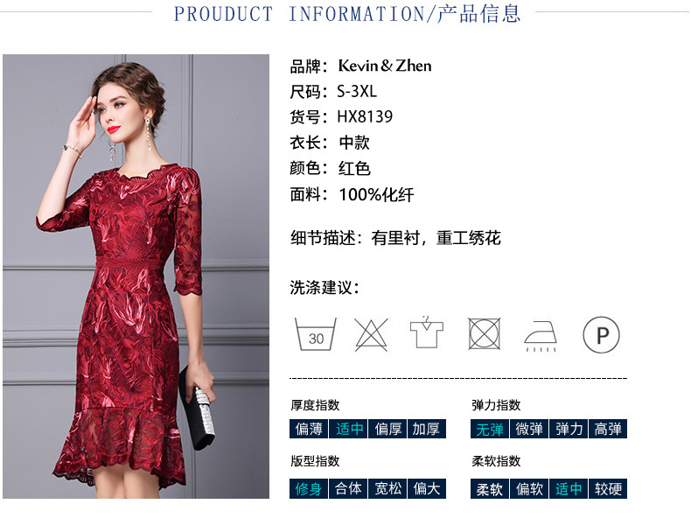Click the Kevin & Zhen brand name
Screen dimensions: 691x525
coord(385,66)
